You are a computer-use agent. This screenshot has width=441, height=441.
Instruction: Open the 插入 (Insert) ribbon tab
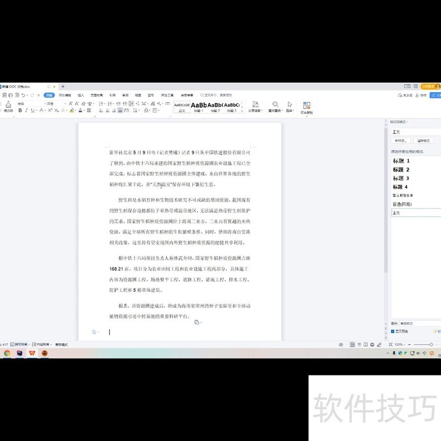tap(80, 95)
